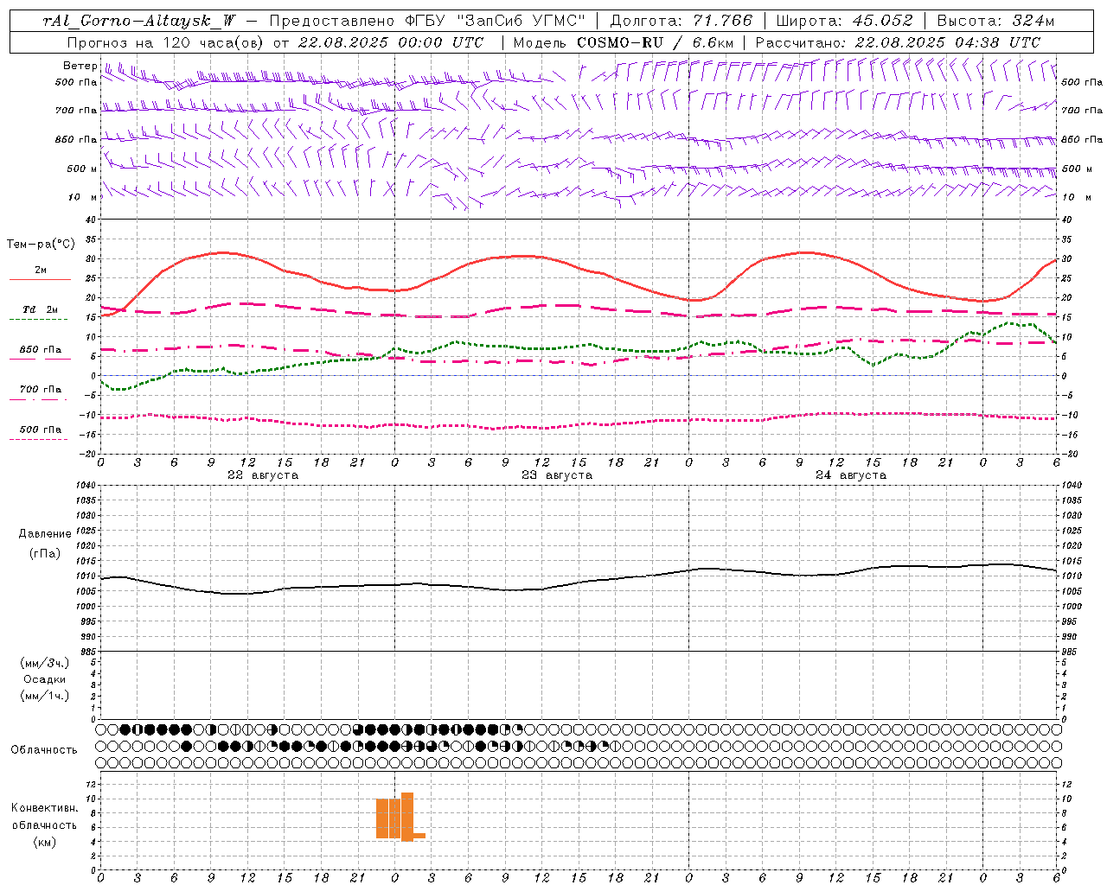
Task: Click the Тем-ра(°C) panel label
Action: click(x=41, y=245)
